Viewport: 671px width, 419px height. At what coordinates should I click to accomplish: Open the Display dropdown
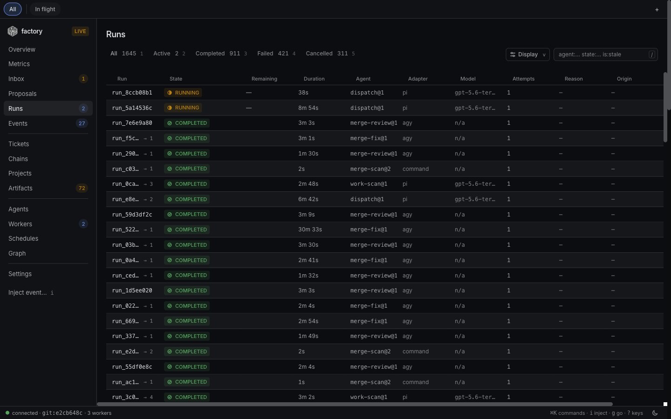[527, 54]
